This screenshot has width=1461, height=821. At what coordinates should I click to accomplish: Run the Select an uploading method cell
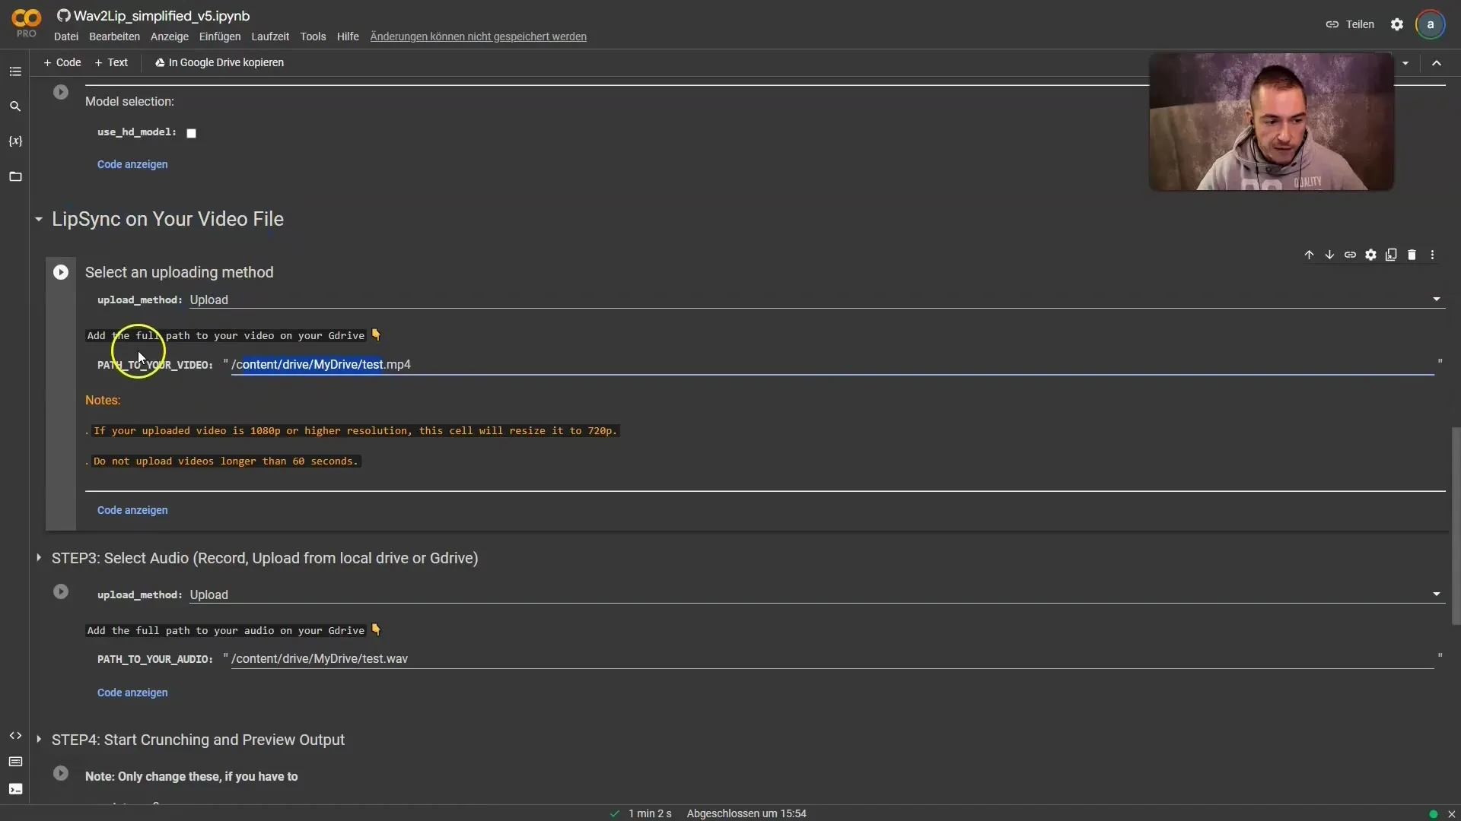point(61,272)
